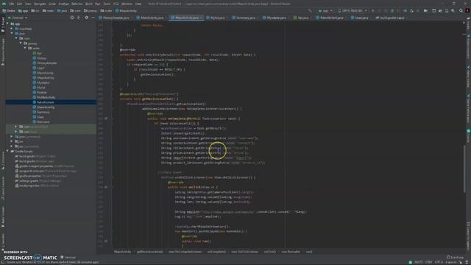Collapse the app module node
The image size is (471, 265).
click(8, 24)
